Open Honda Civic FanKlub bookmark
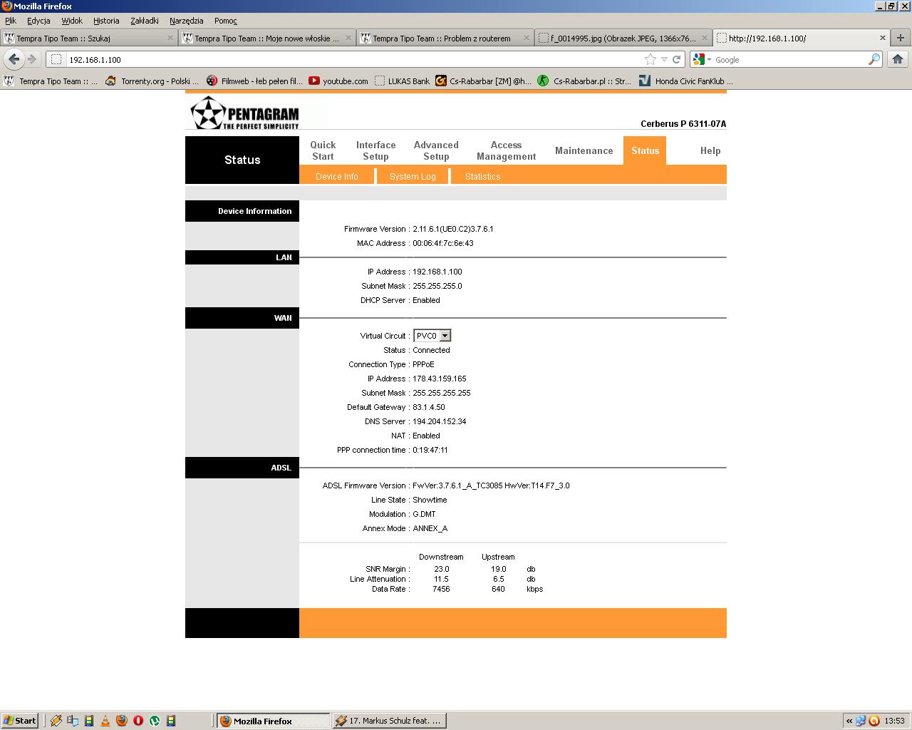This screenshot has height=730, width=912. [686, 81]
